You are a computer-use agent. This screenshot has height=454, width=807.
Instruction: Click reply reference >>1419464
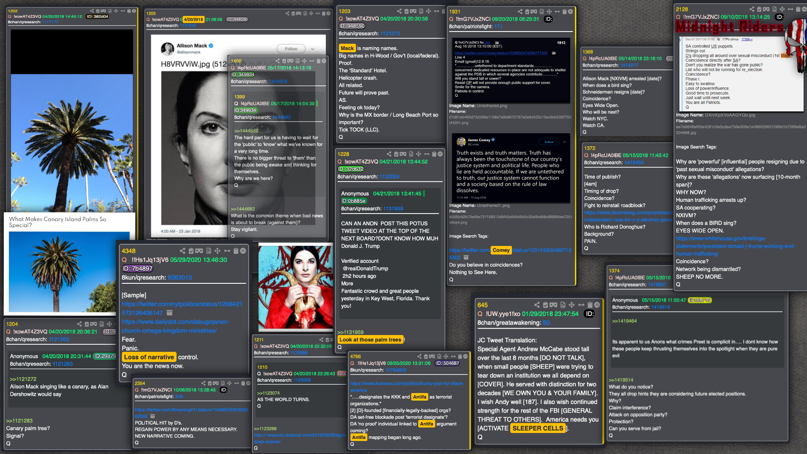[x=624, y=321]
